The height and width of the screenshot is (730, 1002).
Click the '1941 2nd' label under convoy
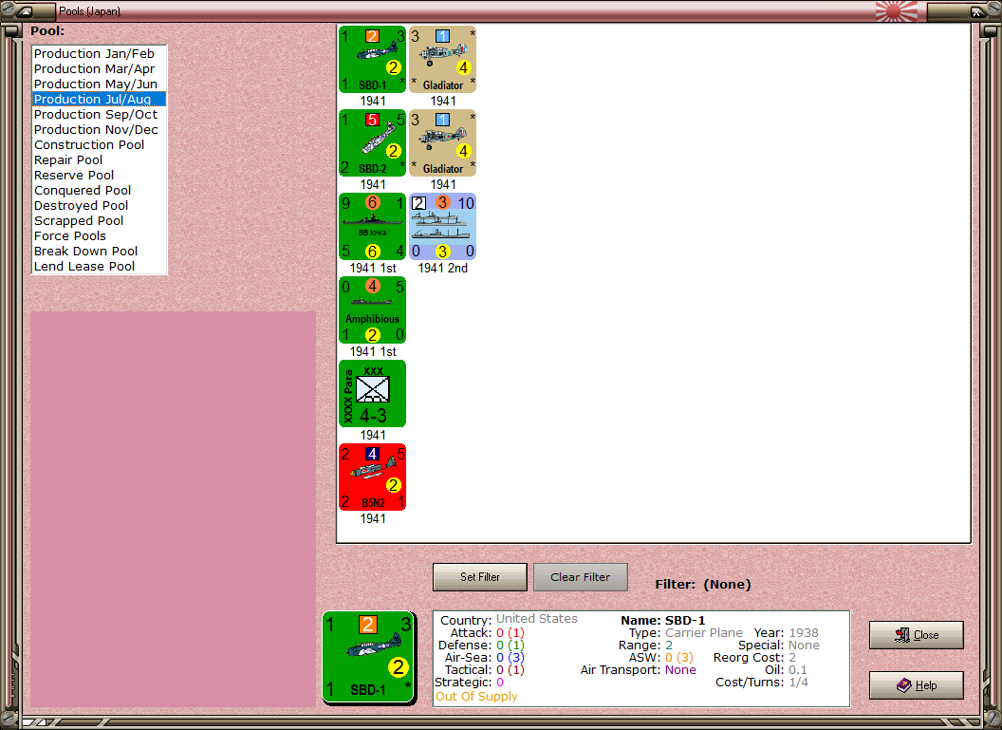443,268
